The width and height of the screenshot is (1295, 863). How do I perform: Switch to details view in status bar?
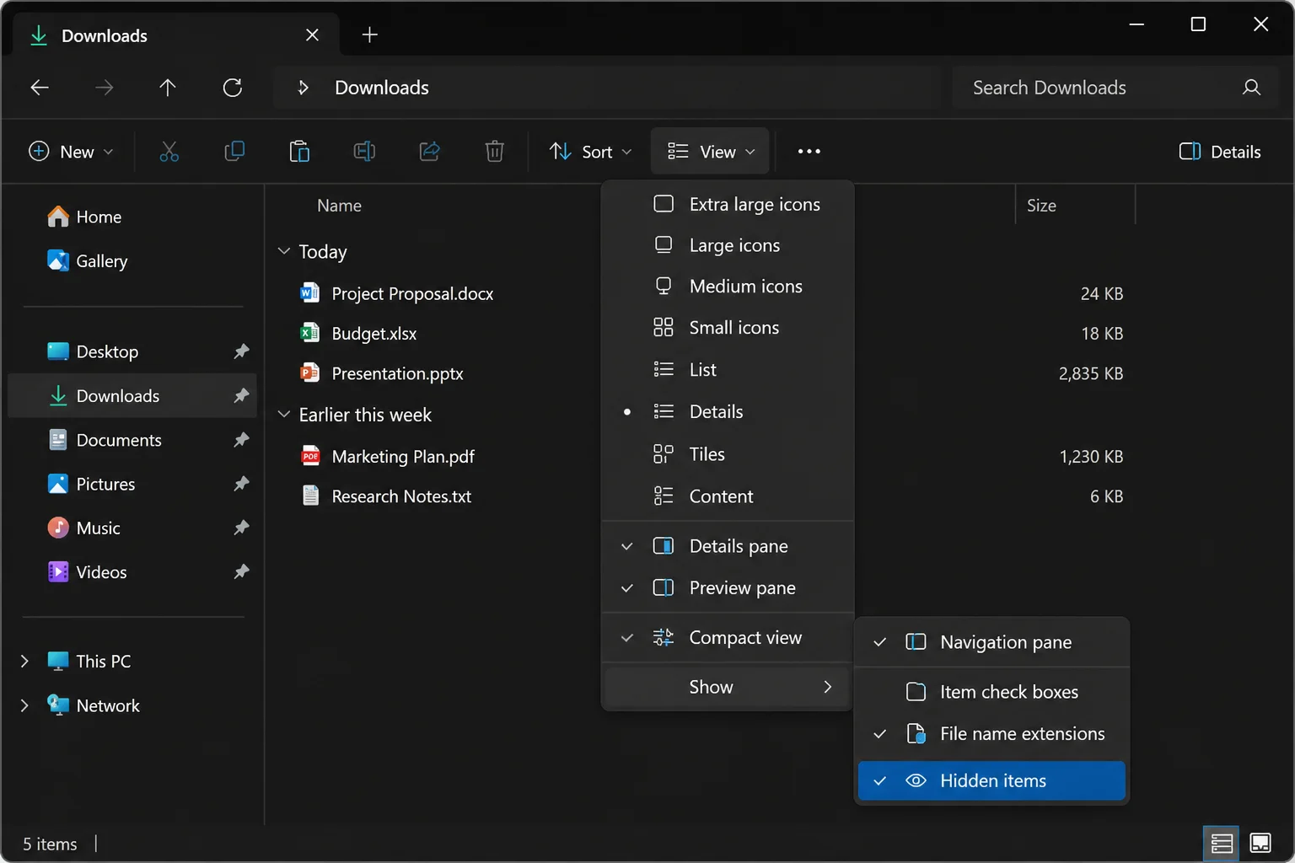[1222, 843]
